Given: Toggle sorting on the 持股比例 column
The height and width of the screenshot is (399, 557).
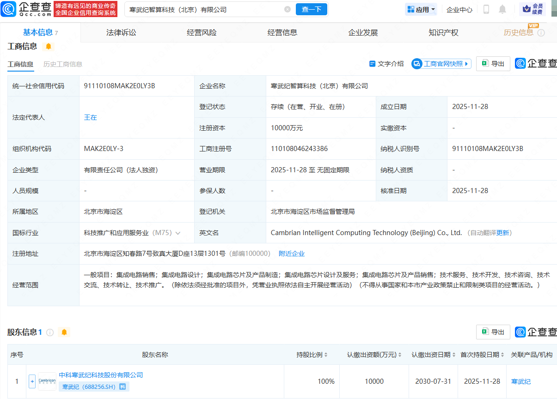Looking at the screenshot, I should [x=326, y=355].
